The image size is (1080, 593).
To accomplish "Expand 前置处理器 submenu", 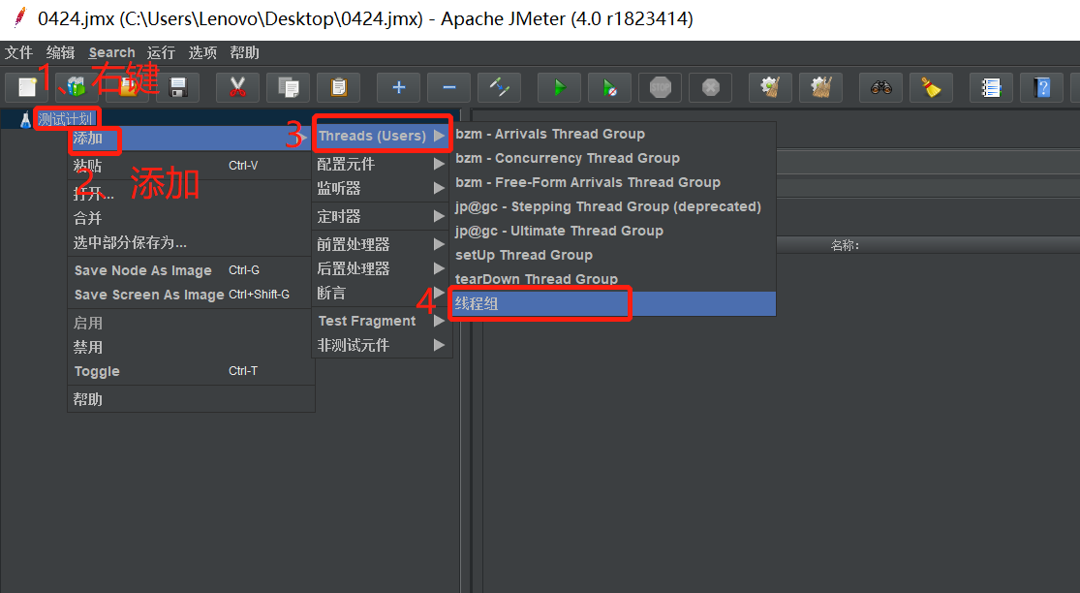I will 383,244.
